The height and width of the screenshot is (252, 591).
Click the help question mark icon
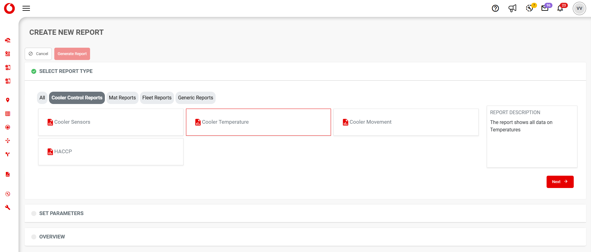[495, 8]
